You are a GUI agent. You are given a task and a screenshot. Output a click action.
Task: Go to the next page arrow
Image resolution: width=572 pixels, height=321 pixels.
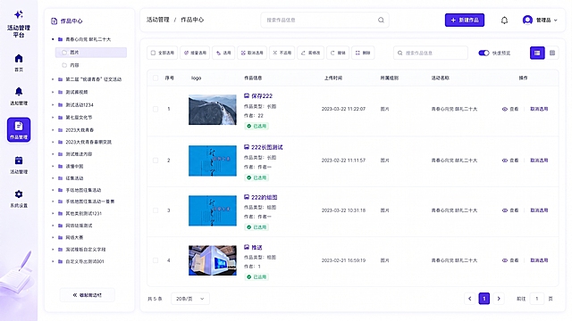click(x=499, y=299)
